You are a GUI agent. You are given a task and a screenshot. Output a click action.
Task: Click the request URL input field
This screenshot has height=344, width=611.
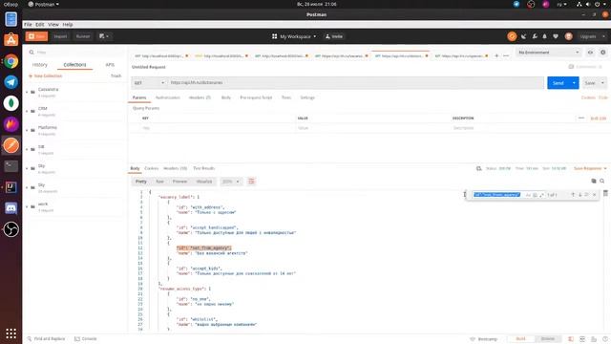356,83
